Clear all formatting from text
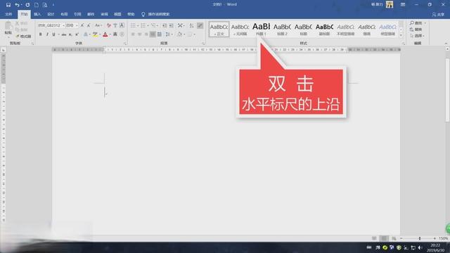Screen dimensions: 450x253 pos(108,25)
